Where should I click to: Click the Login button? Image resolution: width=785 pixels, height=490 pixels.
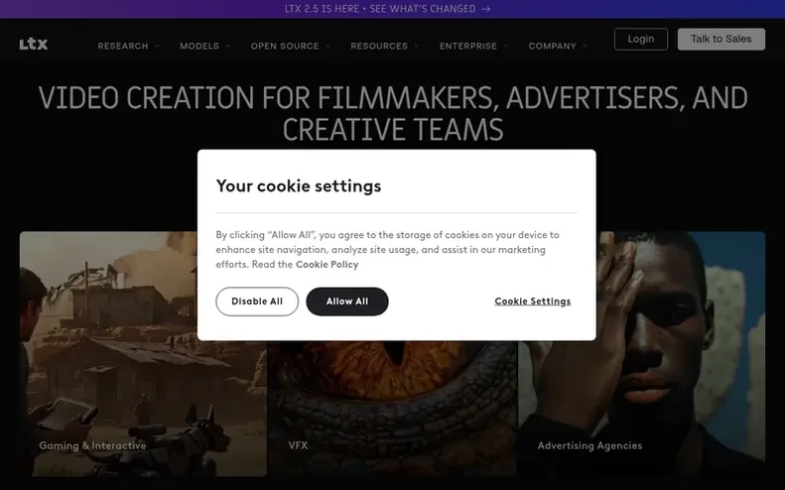[x=641, y=39]
